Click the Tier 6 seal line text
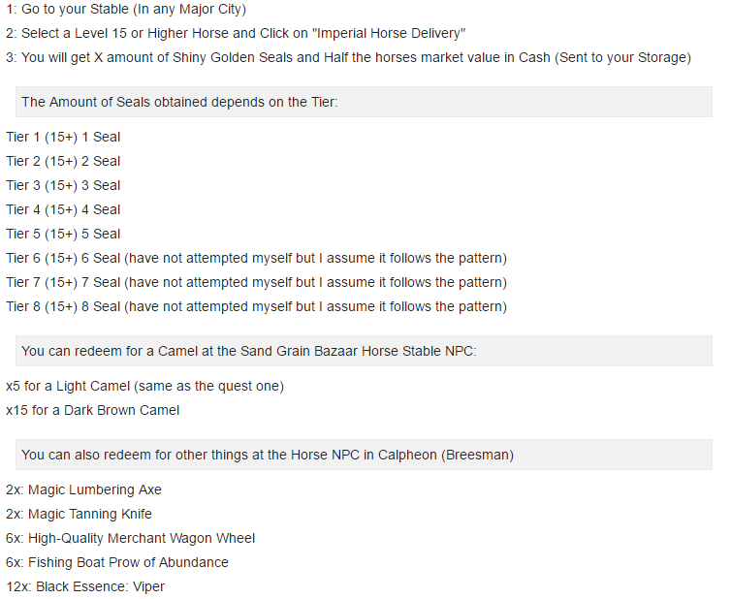Viewport: 732px width, 599px height. (x=256, y=259)
